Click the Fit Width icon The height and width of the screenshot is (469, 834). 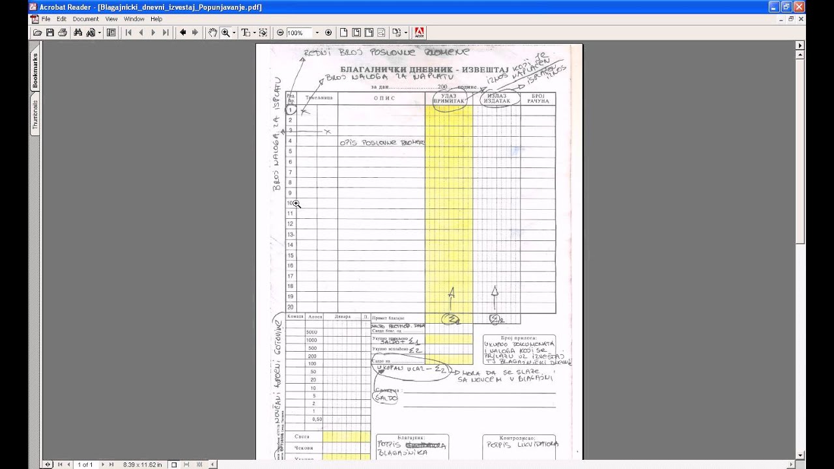pos(369,33)
